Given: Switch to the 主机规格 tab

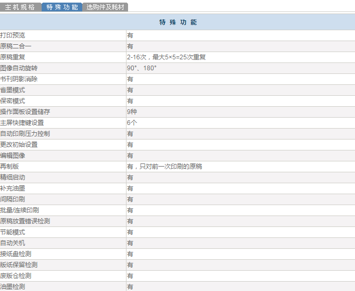Looking at the screenshot, I should click(x=20, y=7).
